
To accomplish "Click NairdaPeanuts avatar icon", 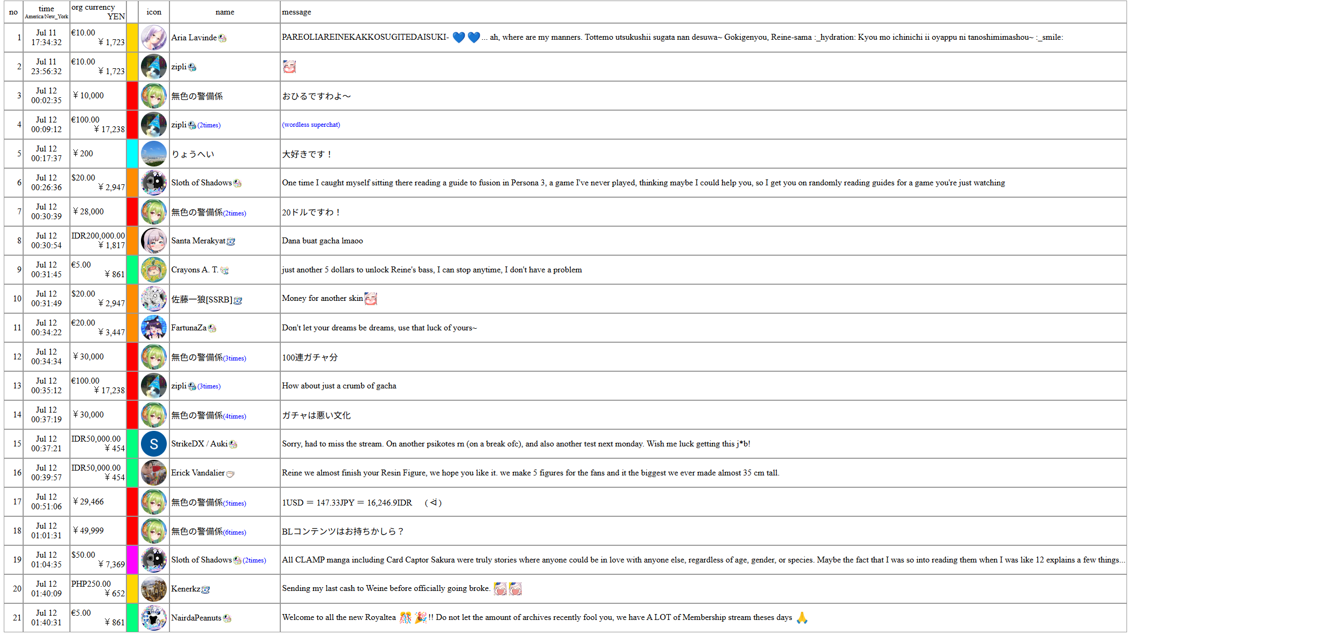I will coord(154,618).
